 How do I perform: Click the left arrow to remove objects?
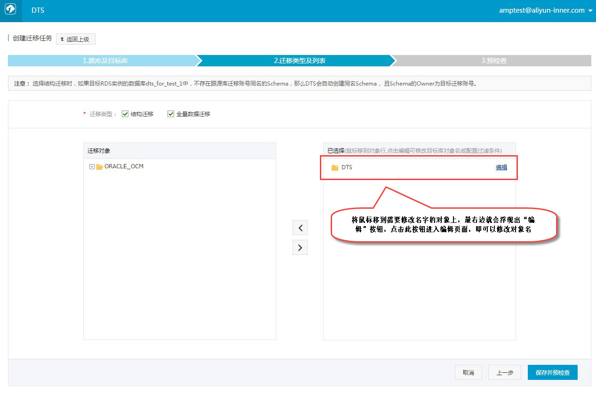300,228
